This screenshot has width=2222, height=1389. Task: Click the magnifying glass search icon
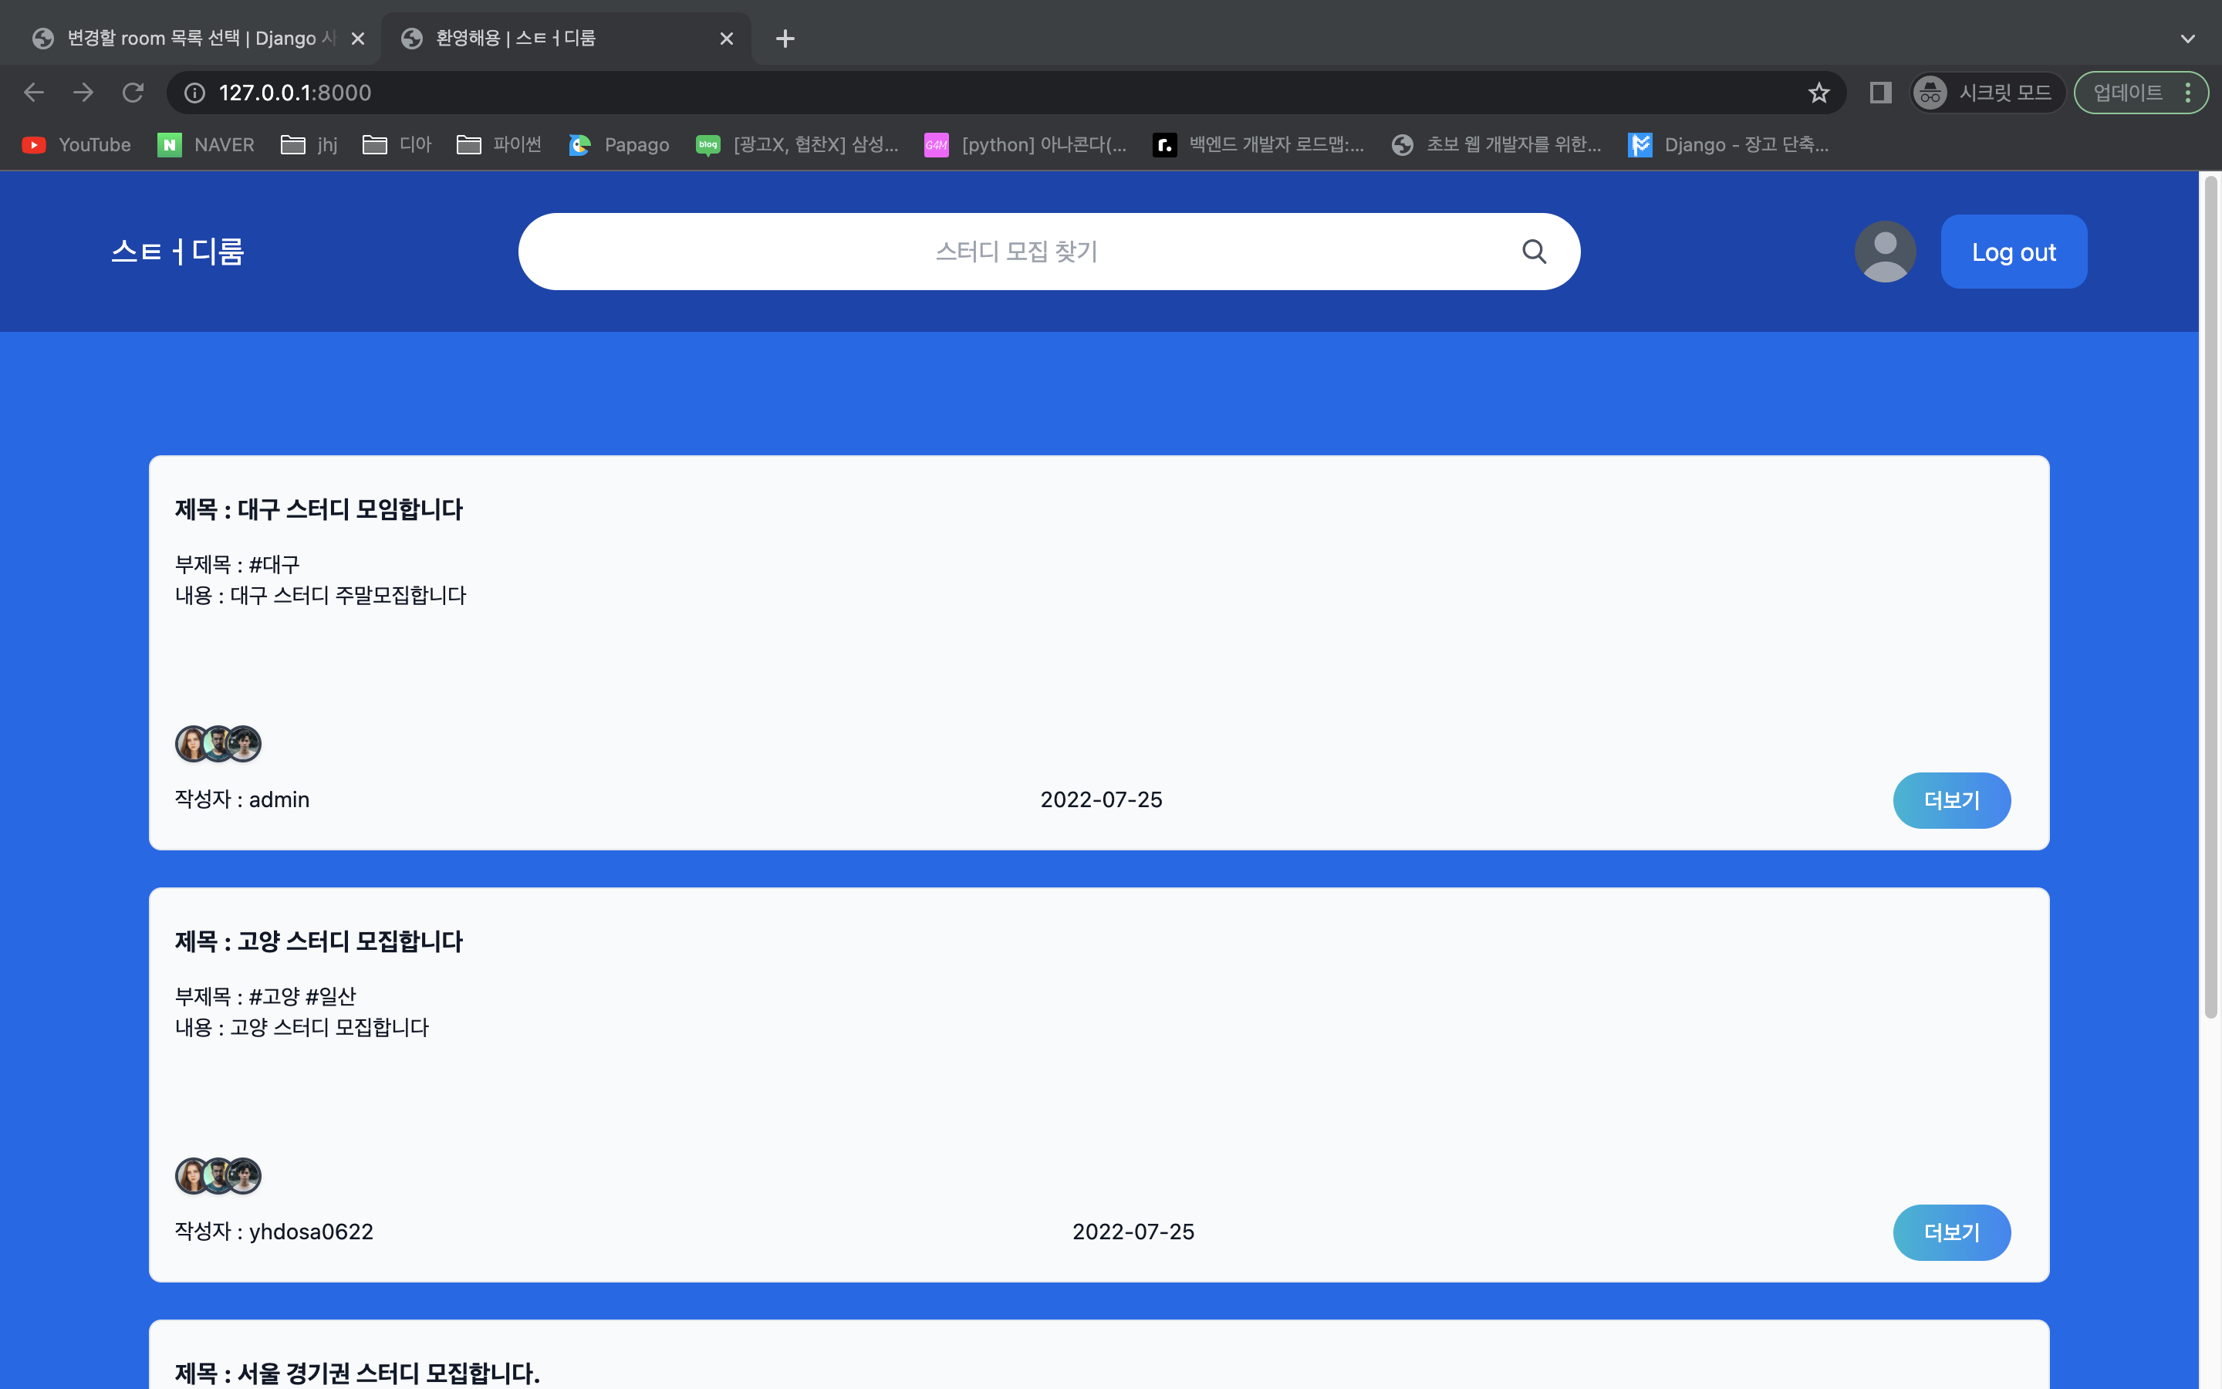point(1535,252)
